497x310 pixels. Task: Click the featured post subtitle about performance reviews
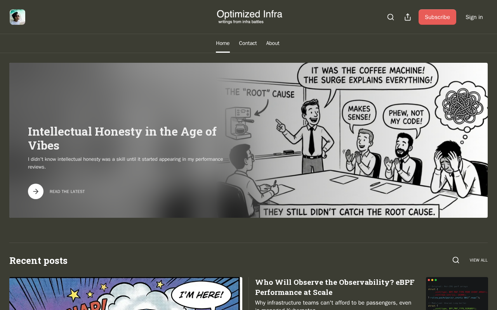[x=125, y=163]
